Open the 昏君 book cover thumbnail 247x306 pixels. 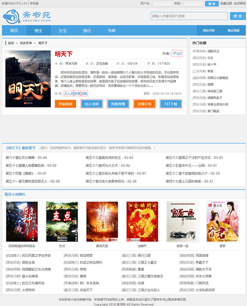pos(223,222)
